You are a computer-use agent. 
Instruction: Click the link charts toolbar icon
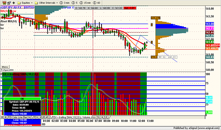[x=4, y=3]
